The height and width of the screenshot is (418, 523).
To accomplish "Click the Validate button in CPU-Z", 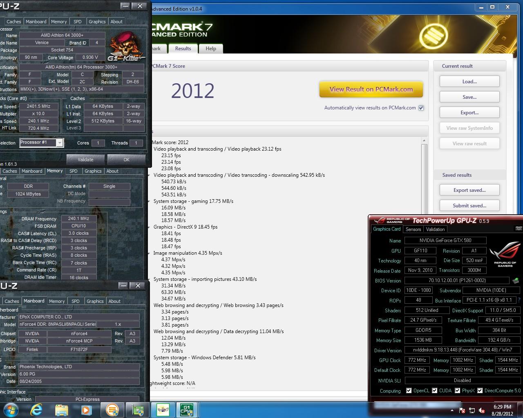I will (x=85, y=159).
